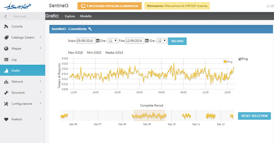Click the Min: 0.010 value
Viewport: 274px width, 143px height.
(x=94, y=53)
